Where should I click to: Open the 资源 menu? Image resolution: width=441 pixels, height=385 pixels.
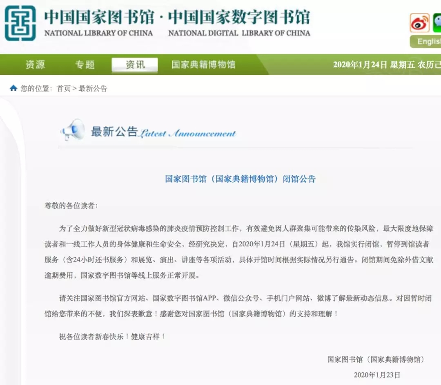click(35, 65)
